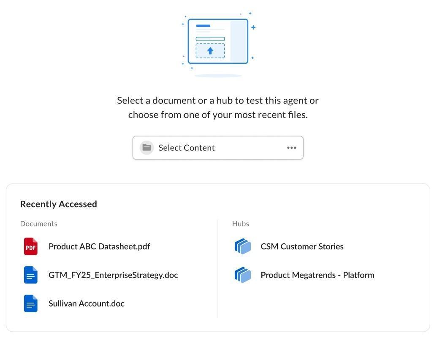The width and height of the screenshot is (437, 338).
Task: Click the upload arrow in the illustration
Action: coord(210,51)
